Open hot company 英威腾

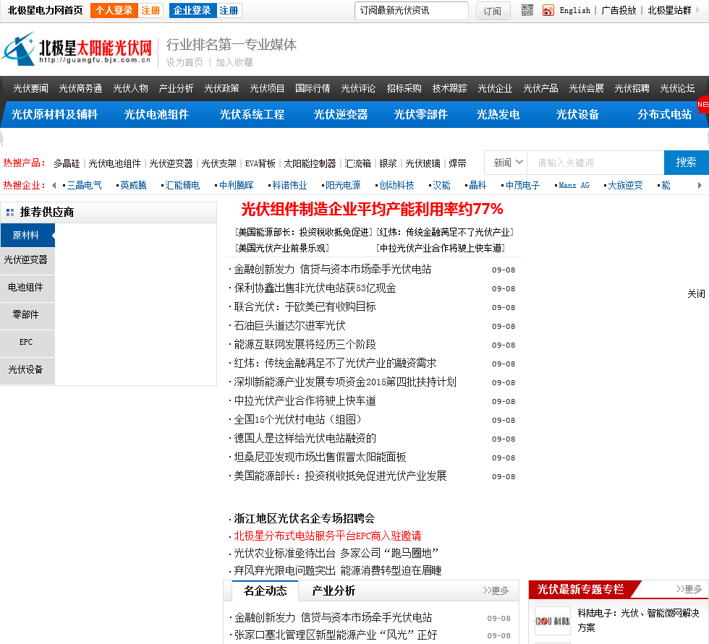click(x=133, y=186)
